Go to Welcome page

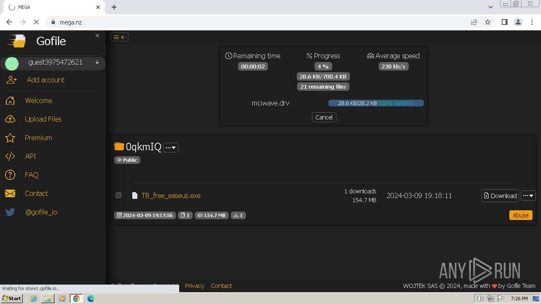click(38, 100)
